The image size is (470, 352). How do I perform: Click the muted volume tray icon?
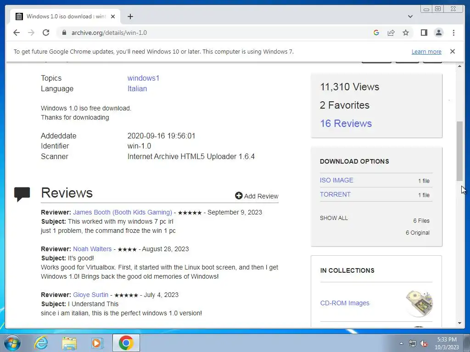click(424, 344)
